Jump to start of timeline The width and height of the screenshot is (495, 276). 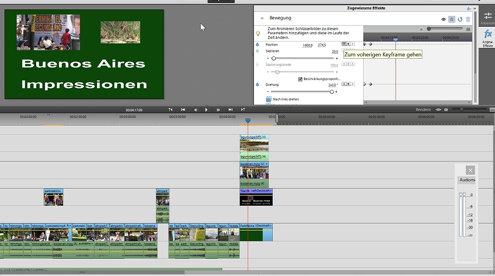point(183,110)
